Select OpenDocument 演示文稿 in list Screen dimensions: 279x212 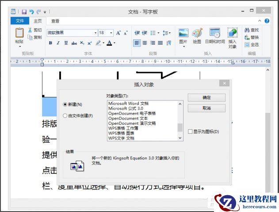132,123
